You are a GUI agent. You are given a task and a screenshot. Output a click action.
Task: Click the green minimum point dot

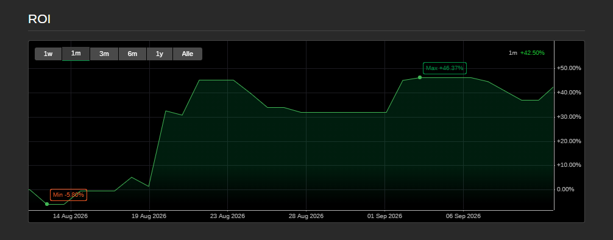pyautogui.click(x=47, y=204)
